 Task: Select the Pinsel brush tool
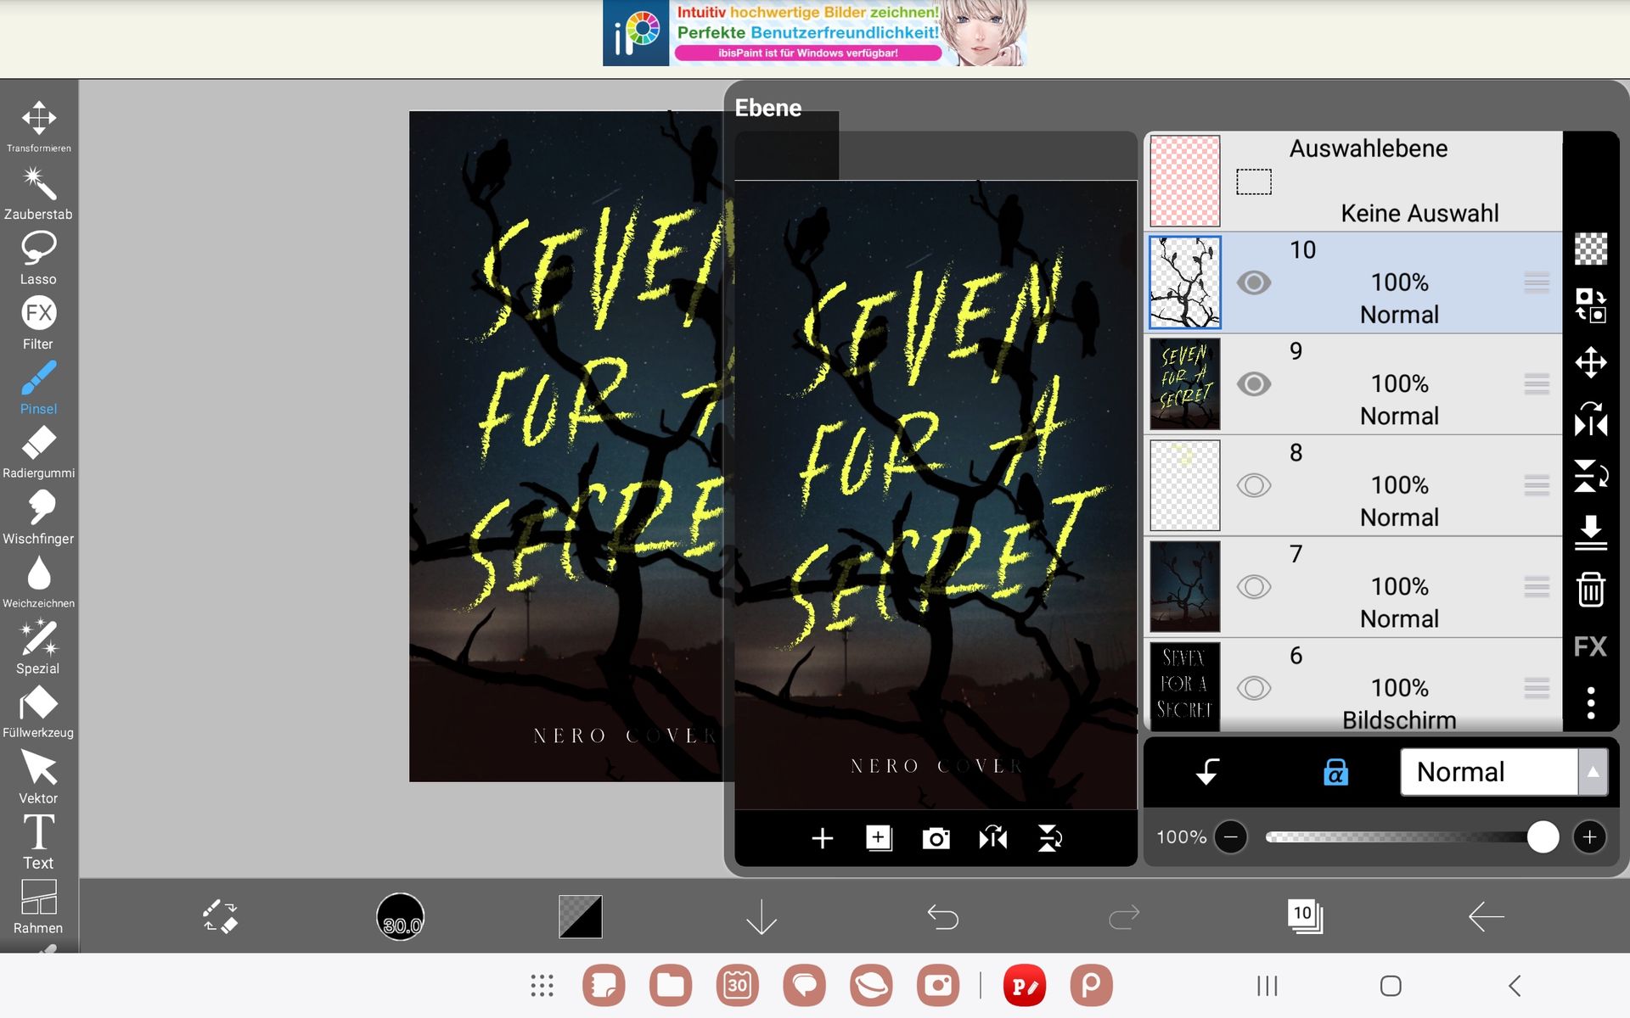(39, 387)
